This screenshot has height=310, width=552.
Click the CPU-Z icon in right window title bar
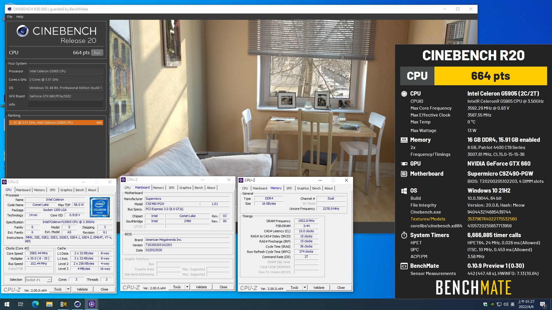pyautogui.click(x=241, y=180)
